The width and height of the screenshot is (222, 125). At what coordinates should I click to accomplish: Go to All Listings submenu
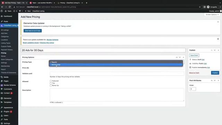point(5,30)
